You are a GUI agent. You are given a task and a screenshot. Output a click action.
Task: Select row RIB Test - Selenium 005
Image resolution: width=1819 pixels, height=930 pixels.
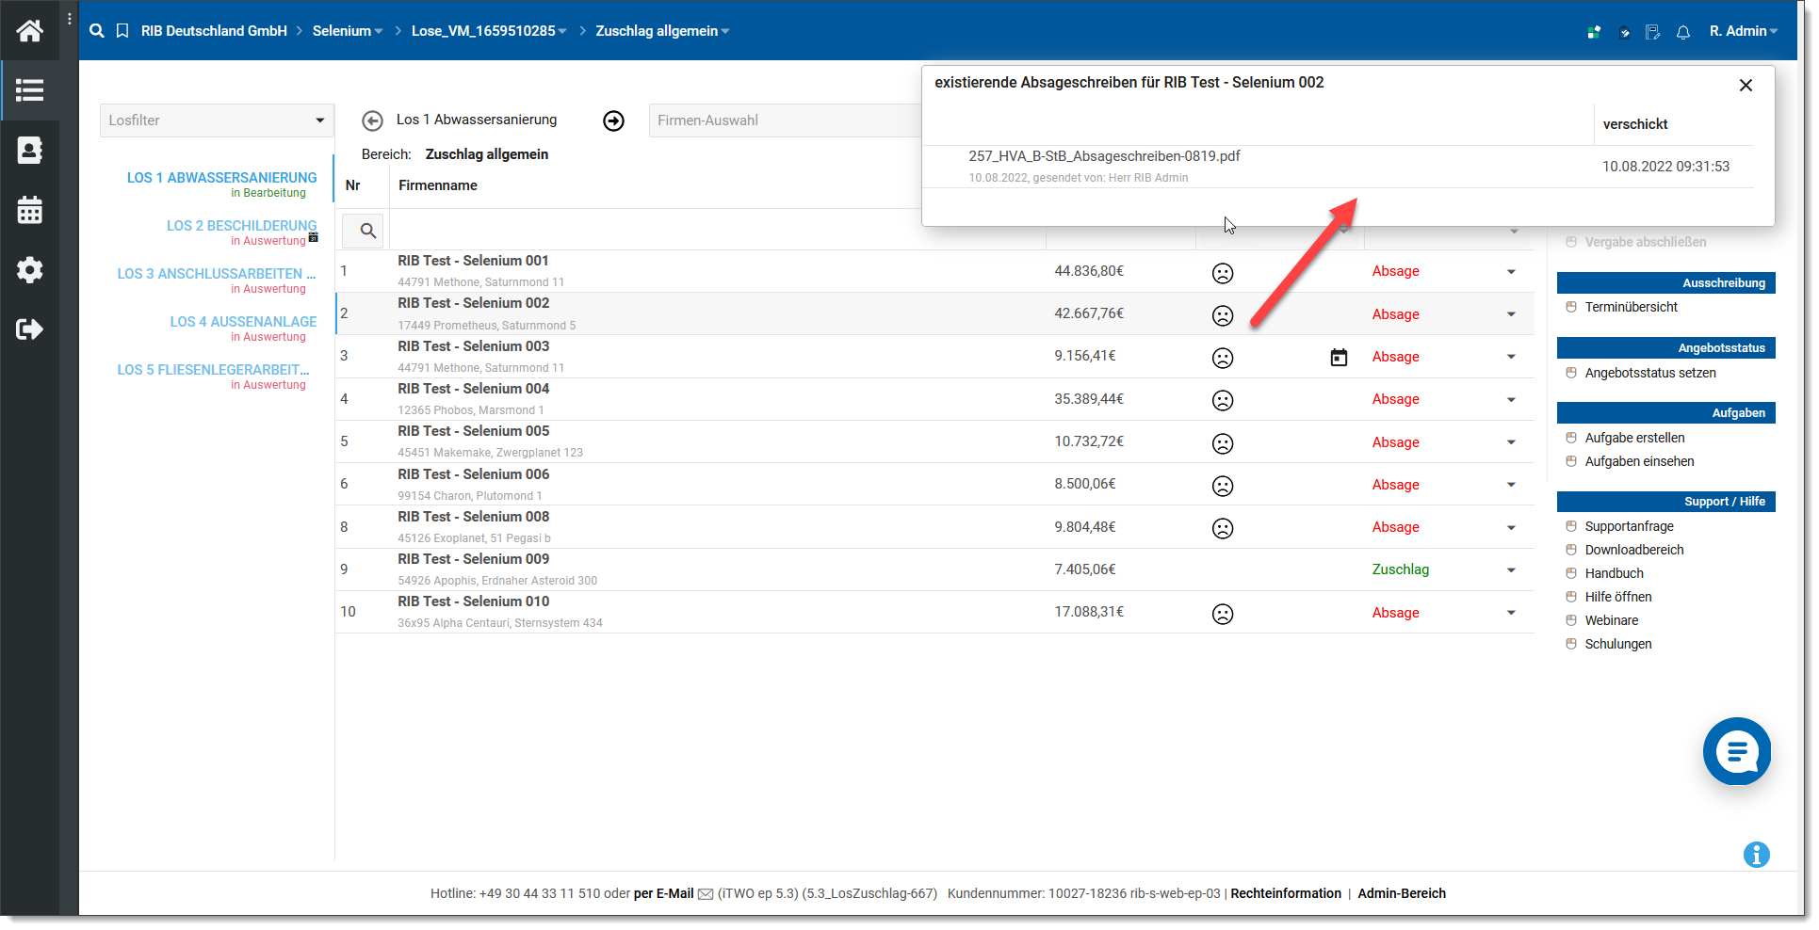[934, 441]
